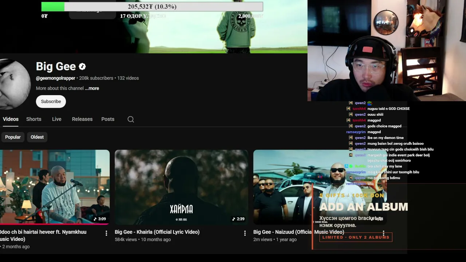Viewport: 466px width, 262px height.
Task: Click the '2,000,000₮' goal amount label
Action: point(250,16)
